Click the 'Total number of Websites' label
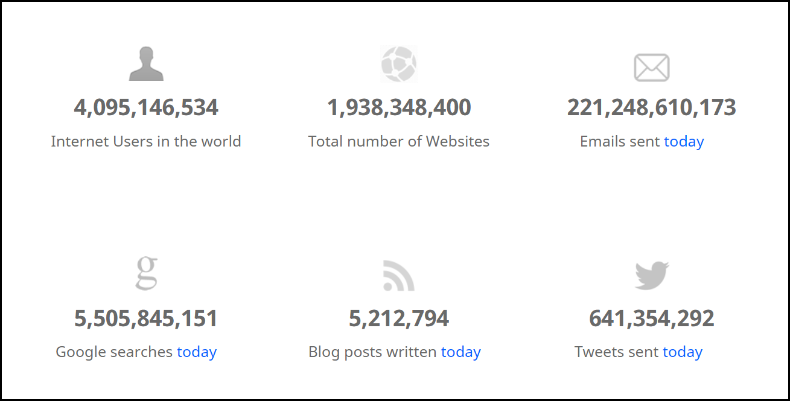Viewport: 790px width, 401px height. pos(399,142)
